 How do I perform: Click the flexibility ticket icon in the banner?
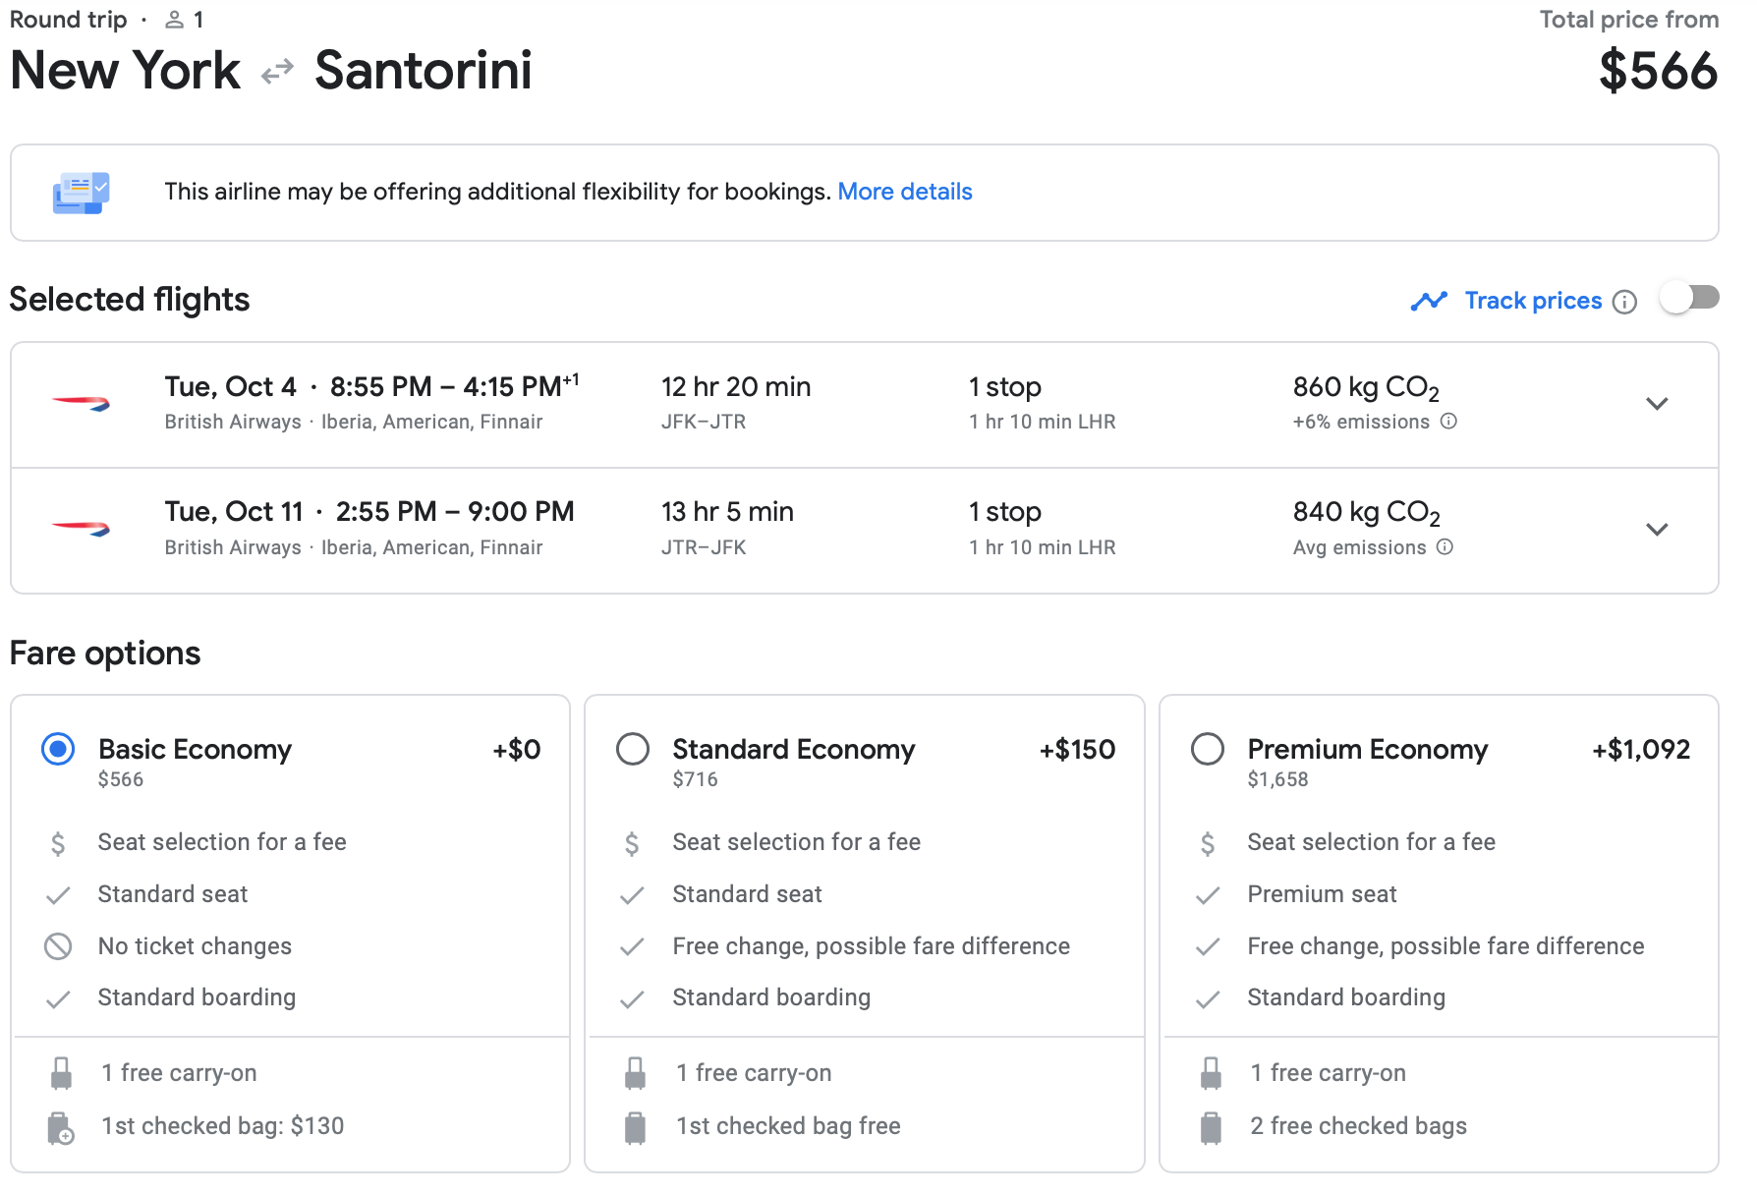pos(81,193)
